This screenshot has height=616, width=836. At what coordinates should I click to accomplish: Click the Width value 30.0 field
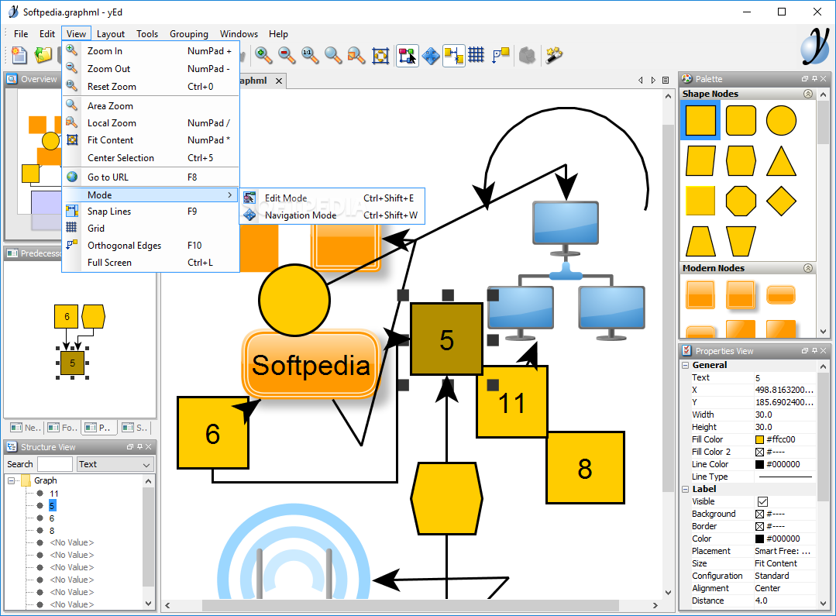pos(785,415)
